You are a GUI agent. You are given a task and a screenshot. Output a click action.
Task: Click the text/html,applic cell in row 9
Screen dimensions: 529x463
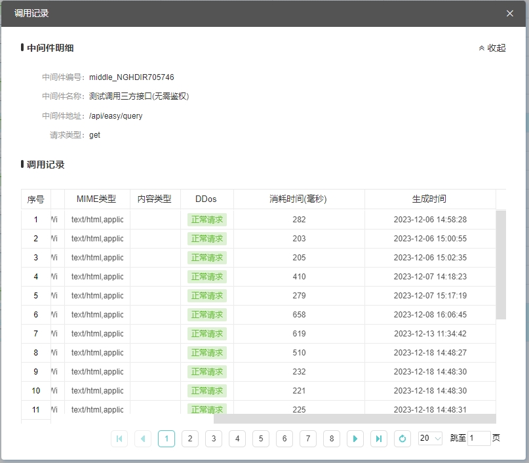pyautogui.click(x=97, y=372)
